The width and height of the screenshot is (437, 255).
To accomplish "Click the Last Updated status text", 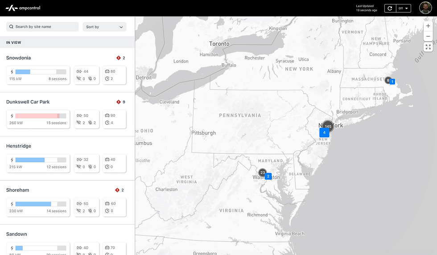I will click(x=366, y=8).
